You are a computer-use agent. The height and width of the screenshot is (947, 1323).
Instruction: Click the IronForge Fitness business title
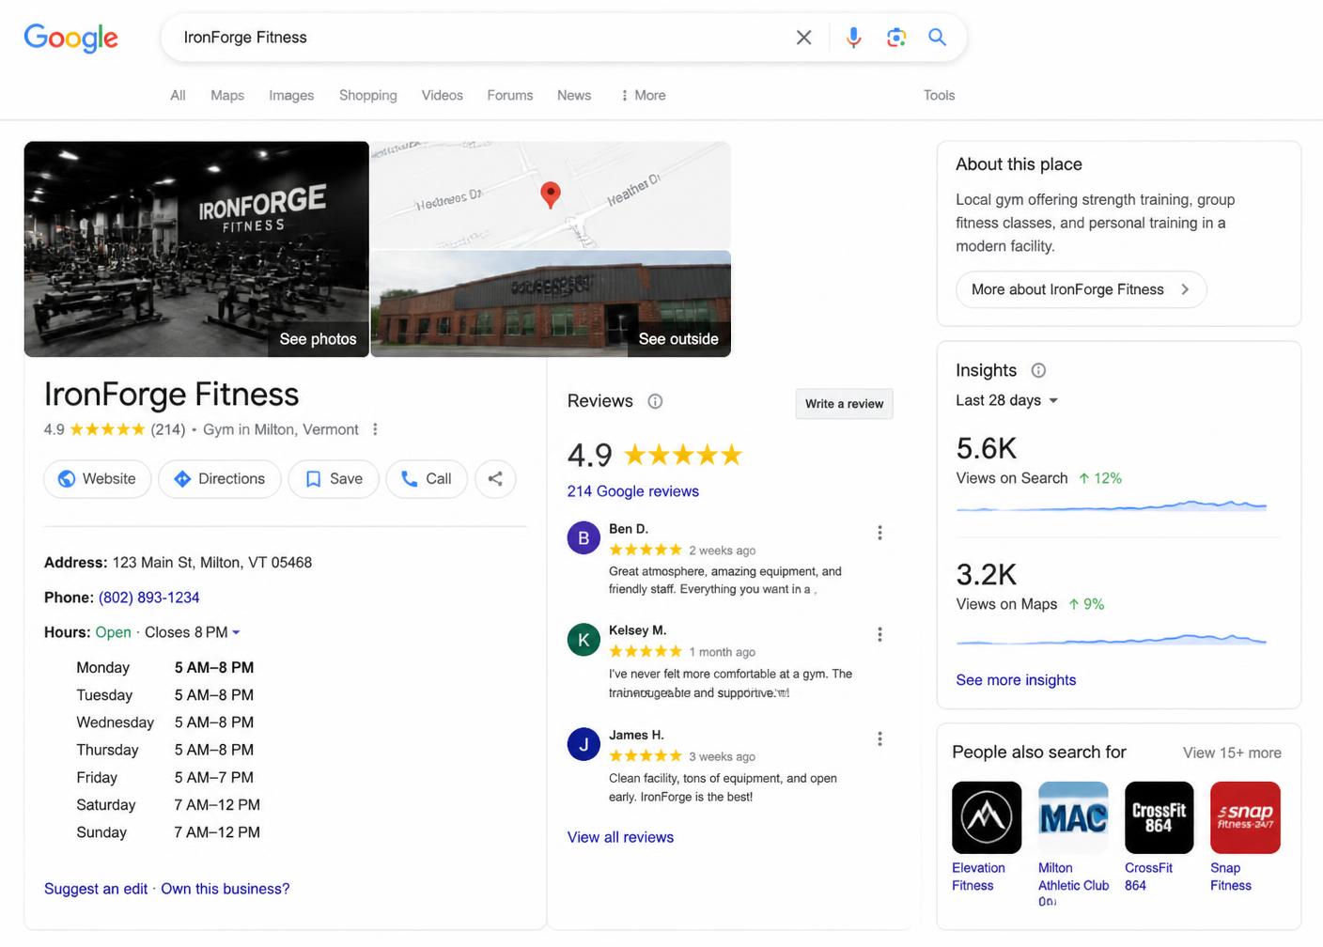[172, 395]
